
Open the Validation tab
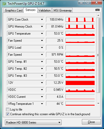click(44, 10)
